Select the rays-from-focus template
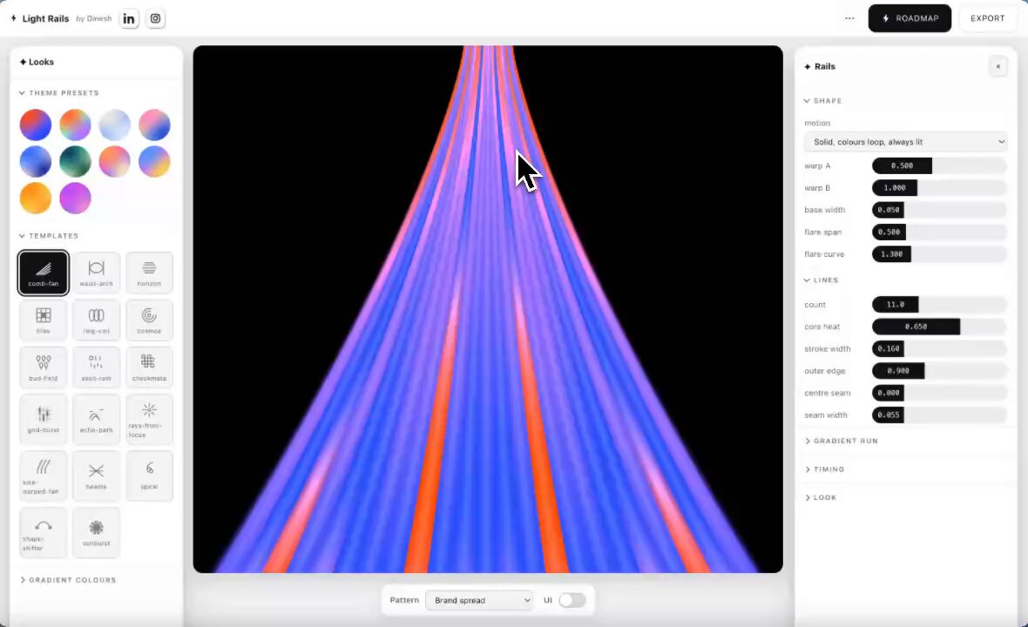1028x627 pixels. pyautogui.click(x=149, y=419)
